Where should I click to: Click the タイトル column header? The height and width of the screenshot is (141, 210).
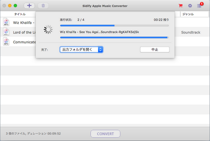pos(20,14)
